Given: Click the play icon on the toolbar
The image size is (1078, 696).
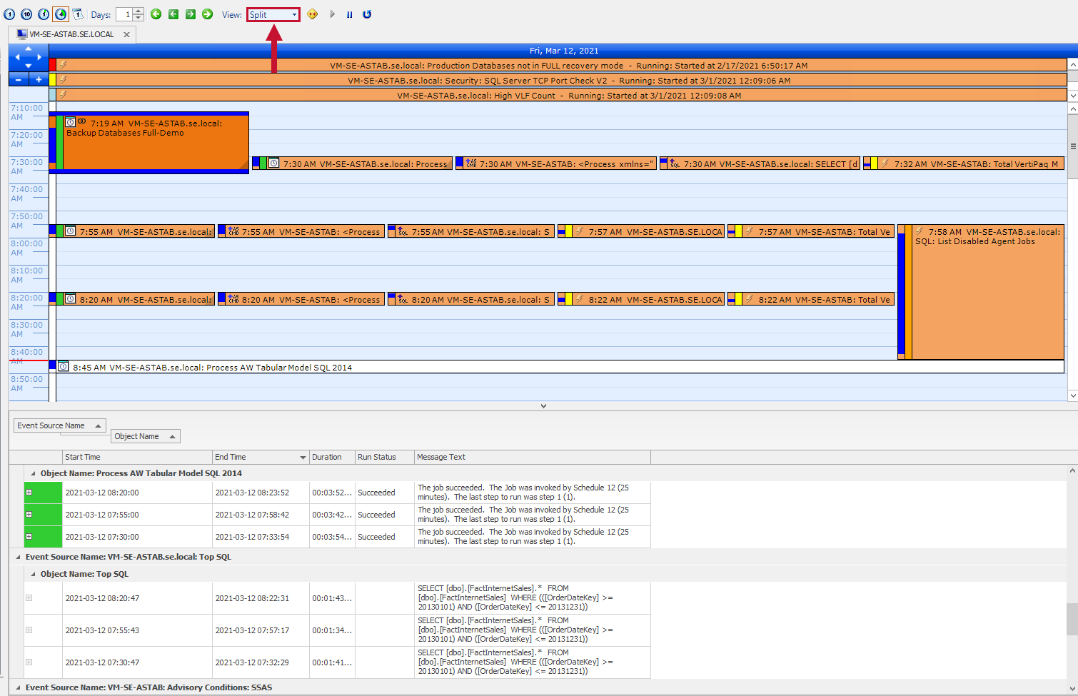Looking at the screenshot, I should pos(332,14).
